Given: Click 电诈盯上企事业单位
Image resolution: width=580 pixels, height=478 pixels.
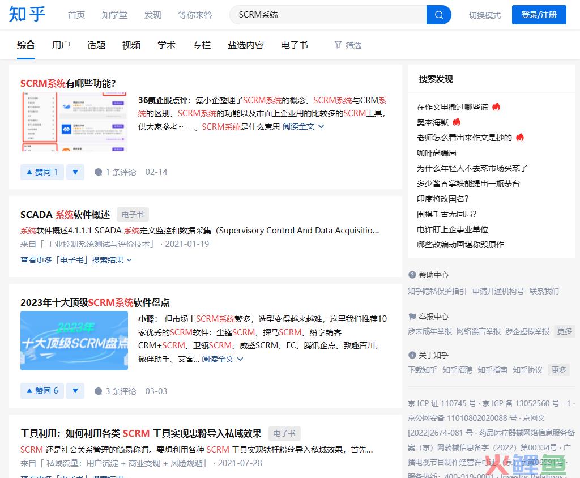Looking at the screenshot, I should click(x=453, y=229).
